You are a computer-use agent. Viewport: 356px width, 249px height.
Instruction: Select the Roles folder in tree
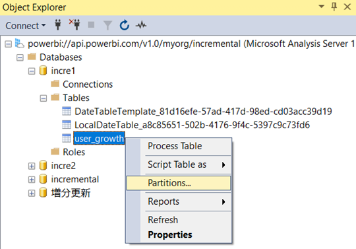coord(74,152)
